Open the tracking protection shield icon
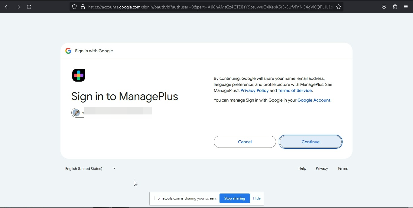This screenshot has height=208, width=413. click(74, 7)
